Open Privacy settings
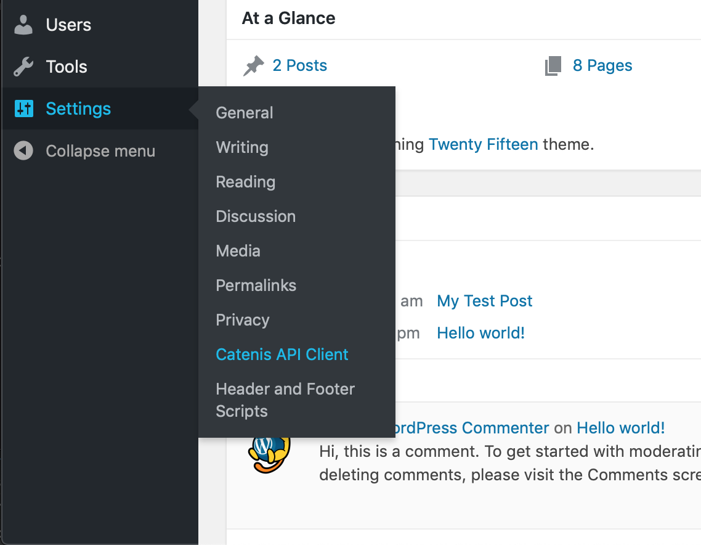The height and width of the screenshot is (545, 701). [242, 320]
